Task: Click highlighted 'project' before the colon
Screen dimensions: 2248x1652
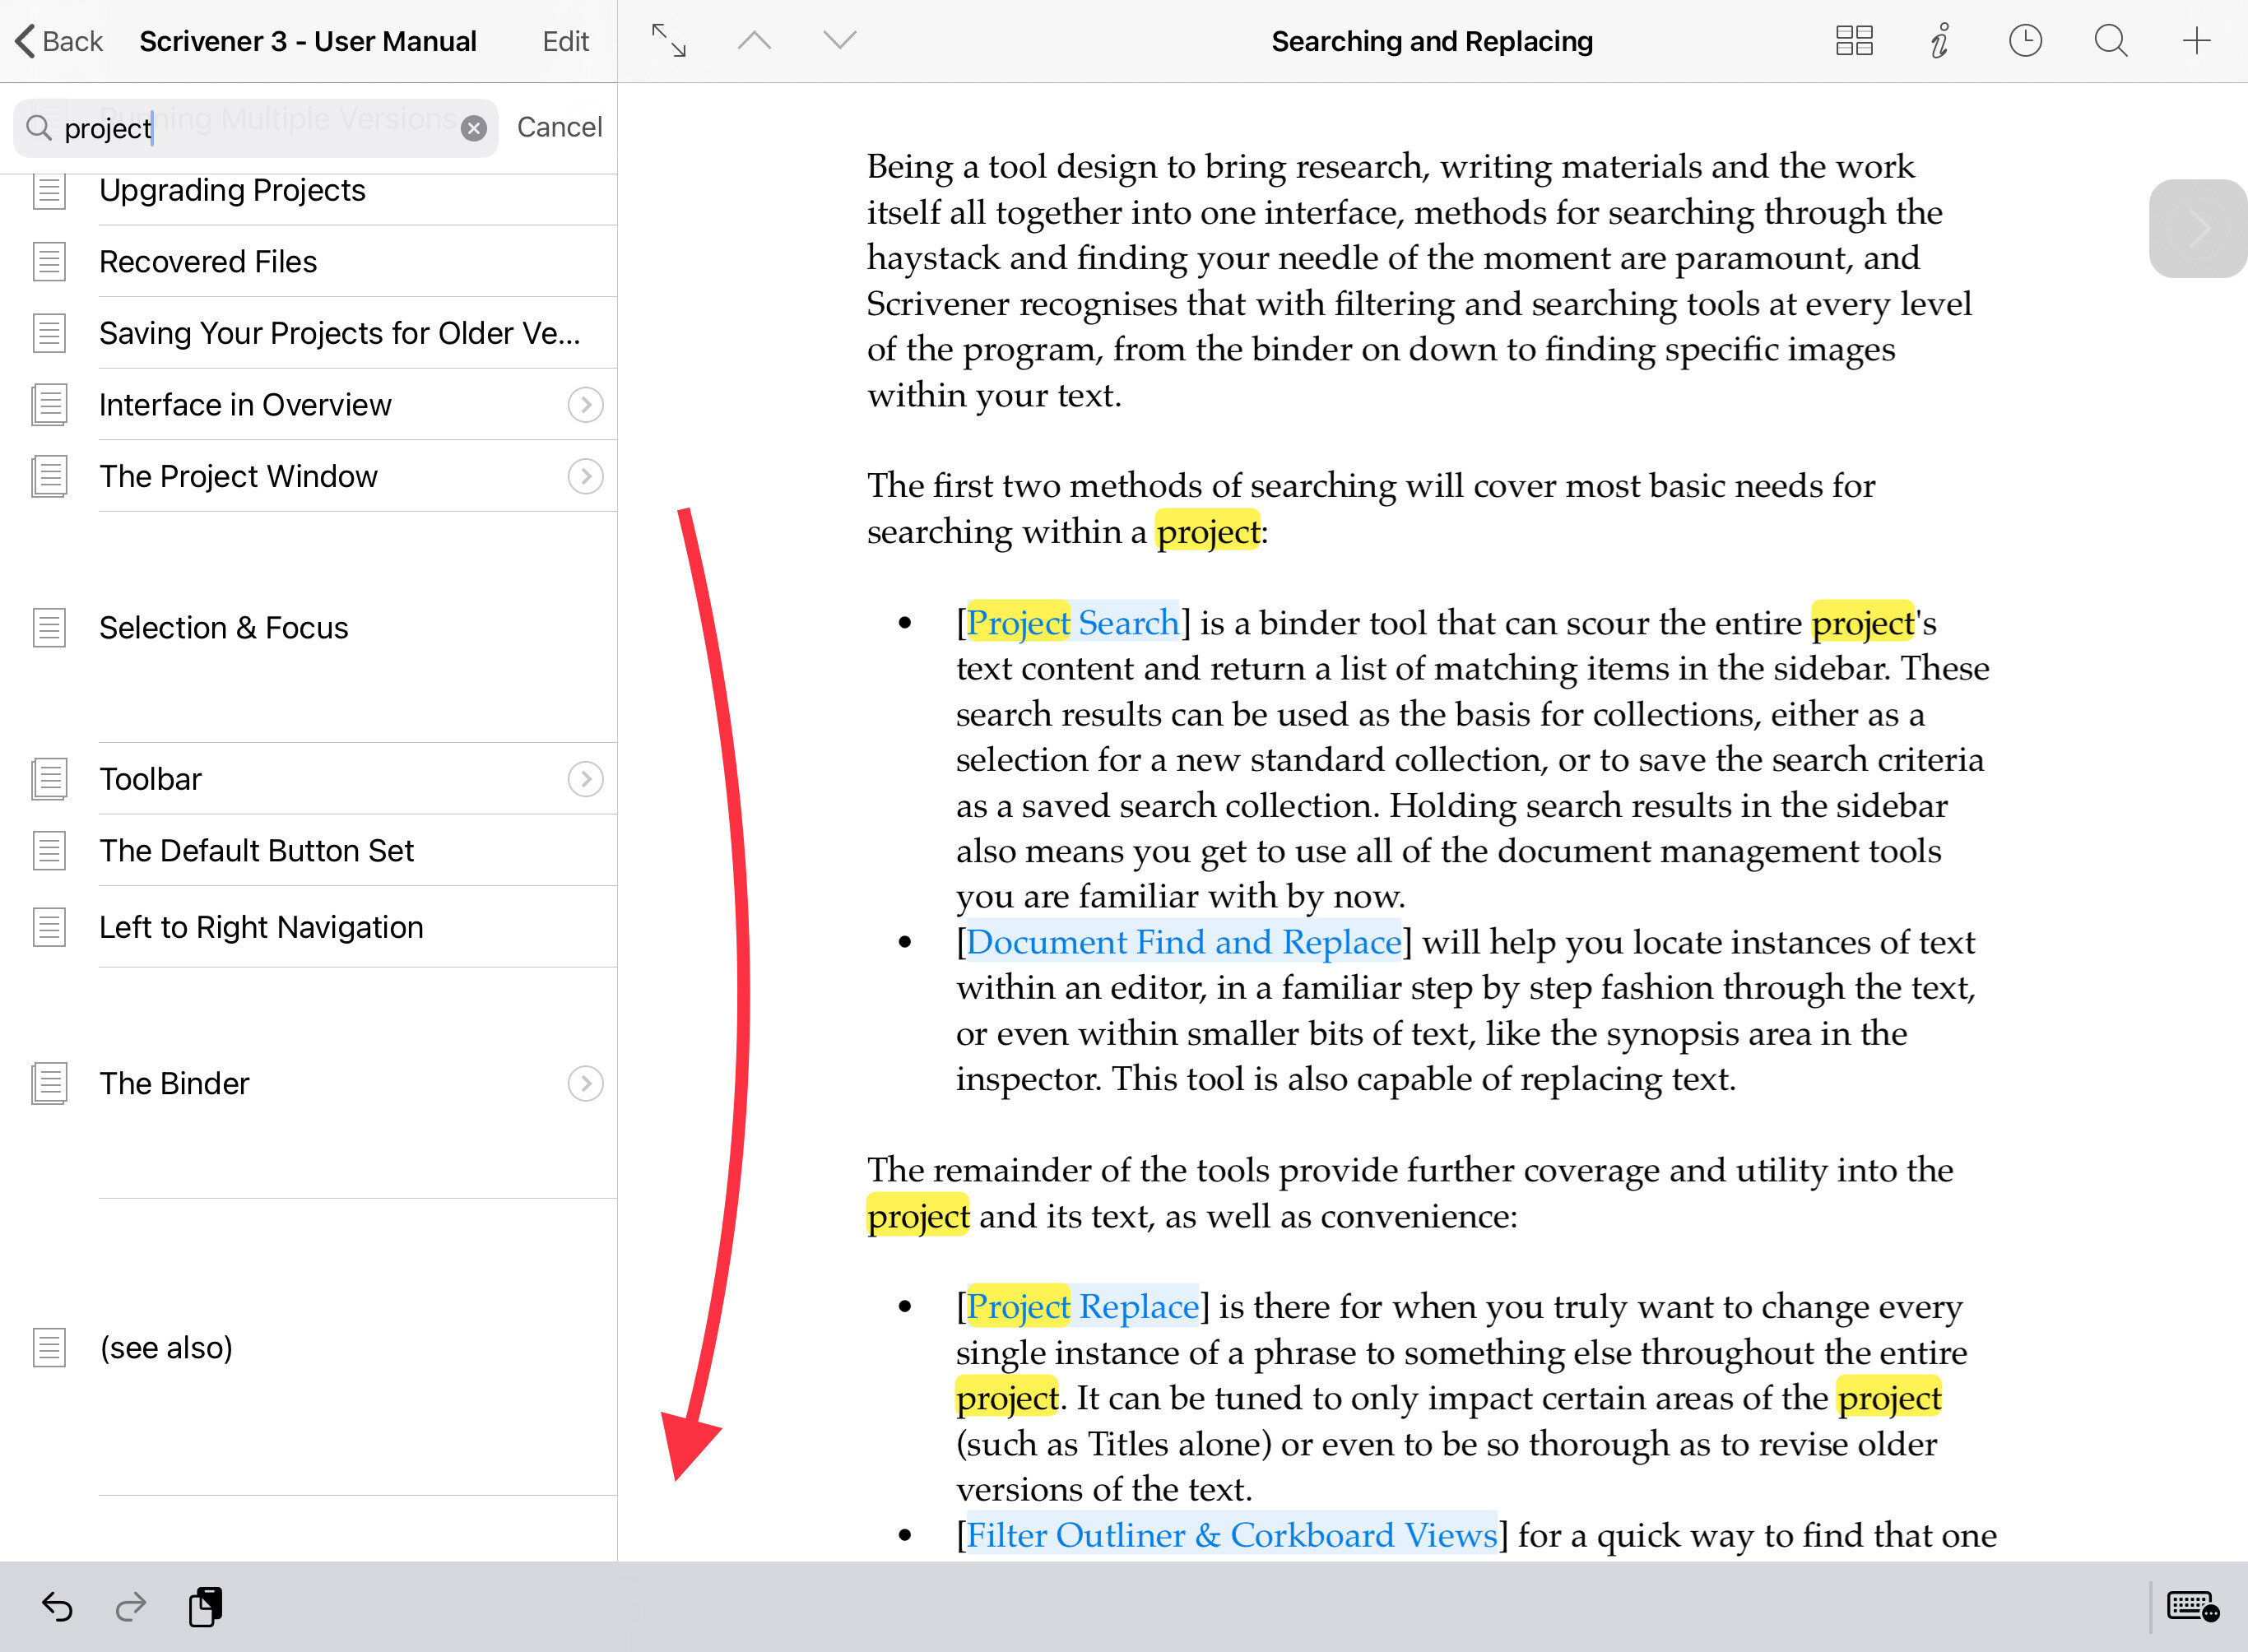Action: pos(1207,531)
